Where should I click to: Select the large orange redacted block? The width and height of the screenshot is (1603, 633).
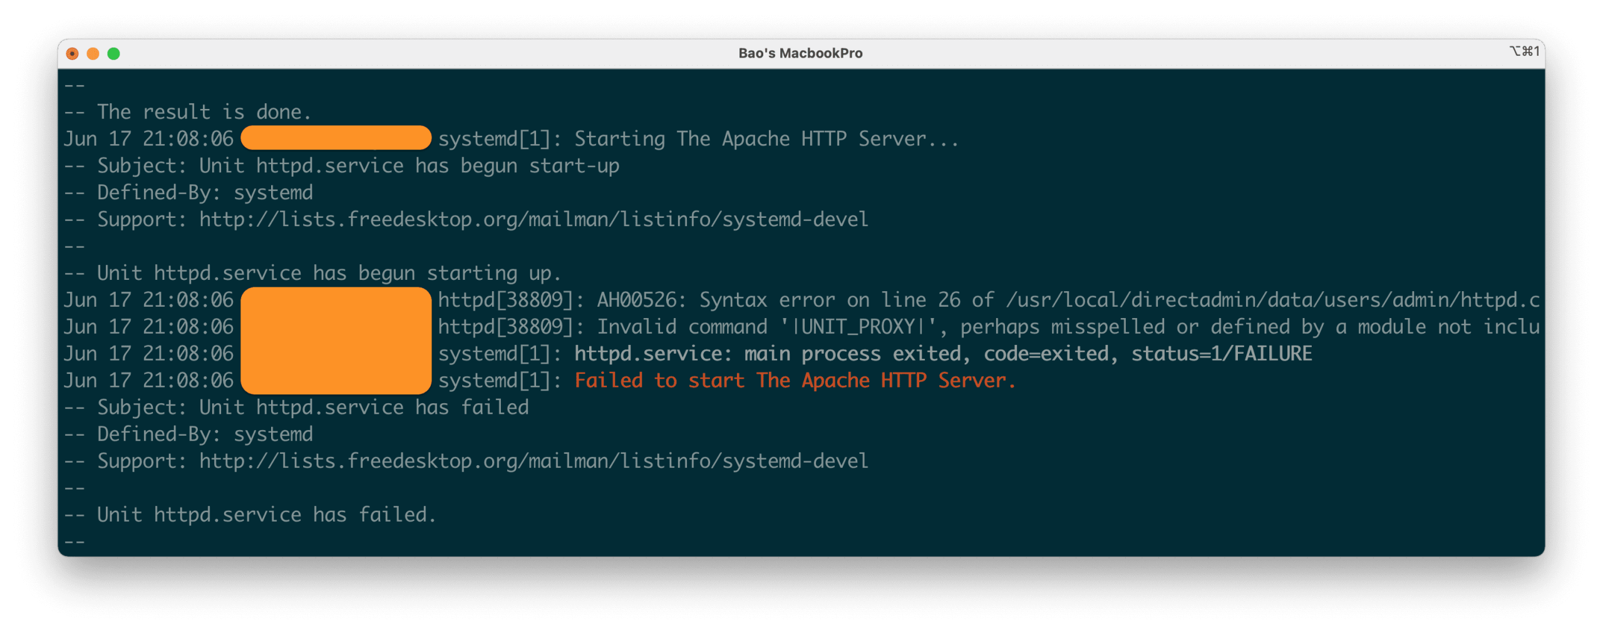[x=336, y=340]
